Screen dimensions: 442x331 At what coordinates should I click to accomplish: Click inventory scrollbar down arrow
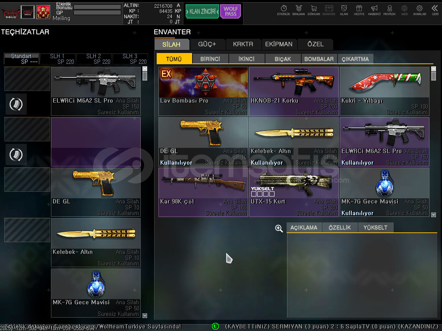point(433,215)
